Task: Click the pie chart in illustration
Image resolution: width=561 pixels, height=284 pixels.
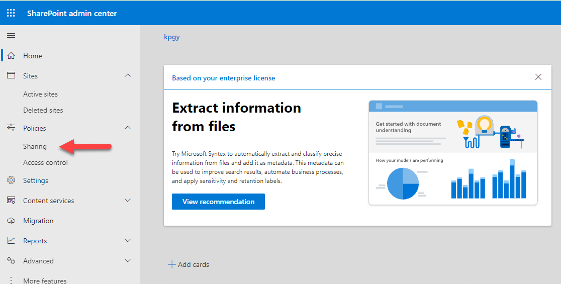Action: coord(403,183)
